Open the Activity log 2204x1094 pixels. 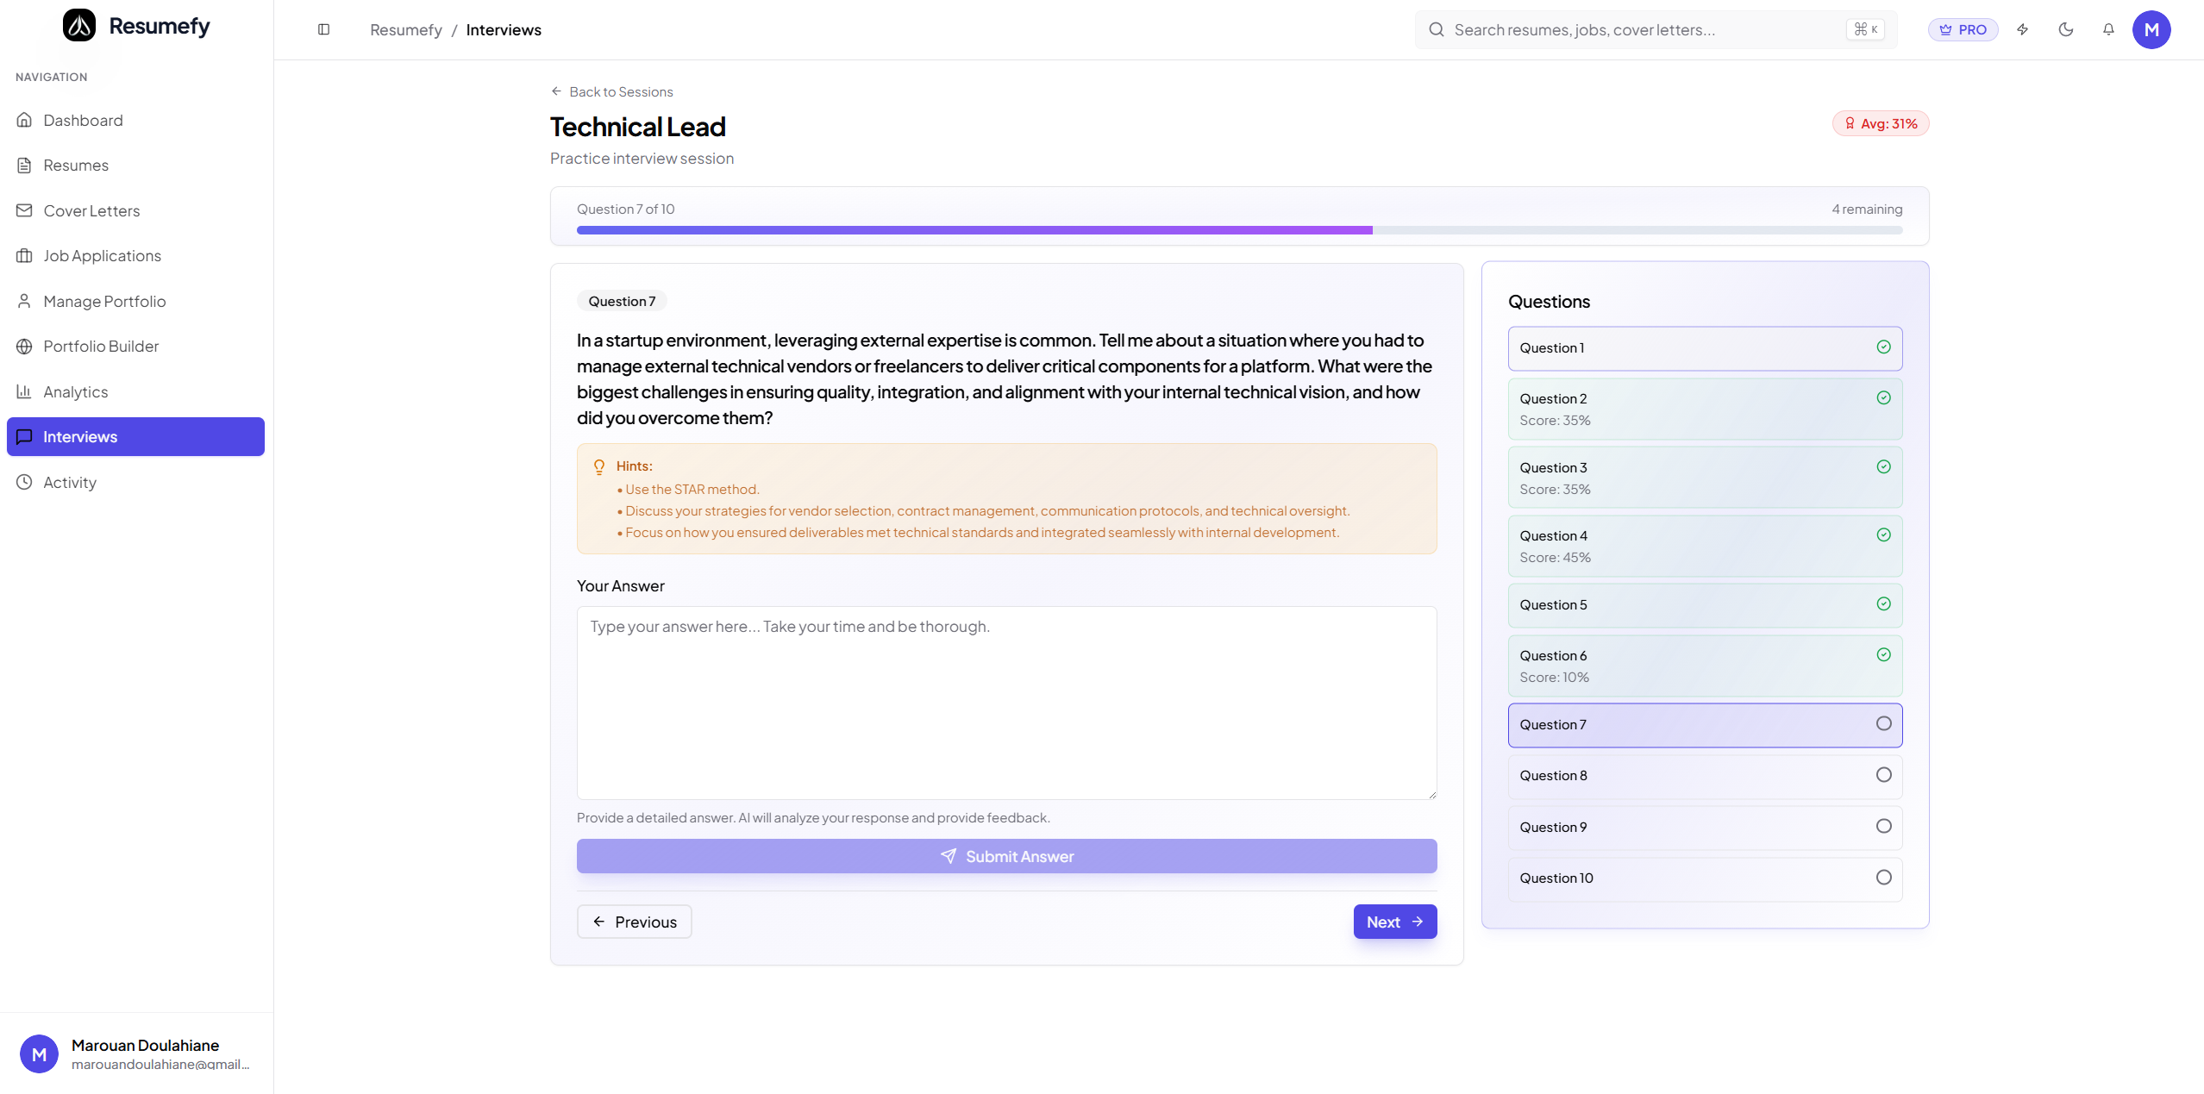[70, 482]
